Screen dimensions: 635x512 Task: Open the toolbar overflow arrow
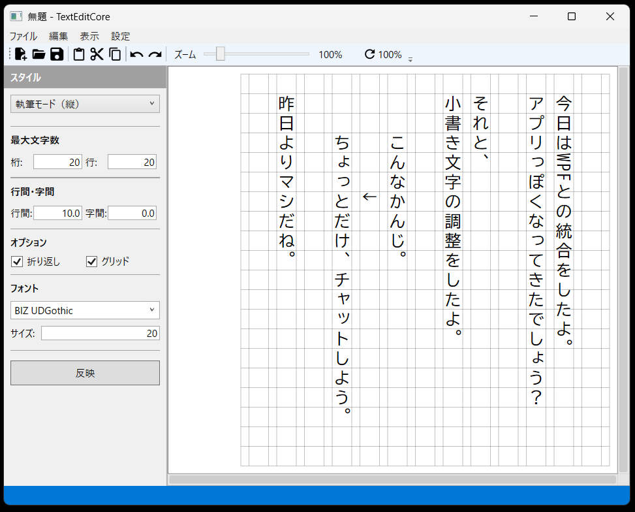pos(410,60)
